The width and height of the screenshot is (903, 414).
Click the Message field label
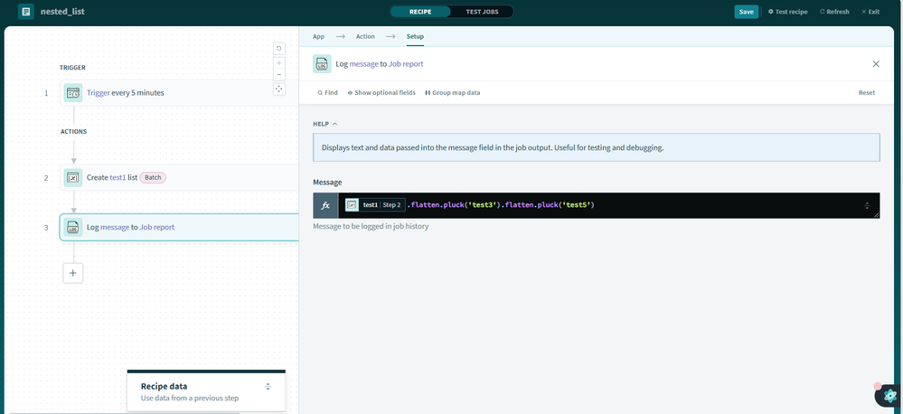pyautogui.click(x=327, y=182)
